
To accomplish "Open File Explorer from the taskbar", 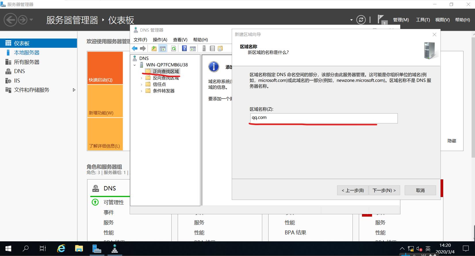I will click(x=79, y=249).
